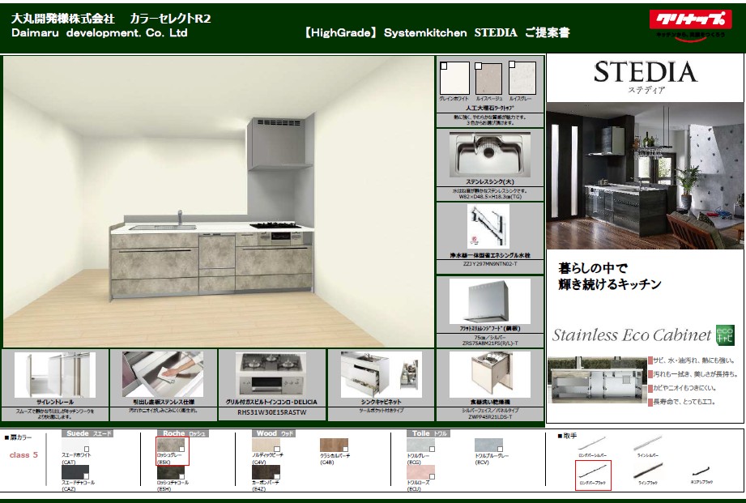Select the Line Silver handle
Image resolution: width=746 pixels, height=503 pixels.
648,445
